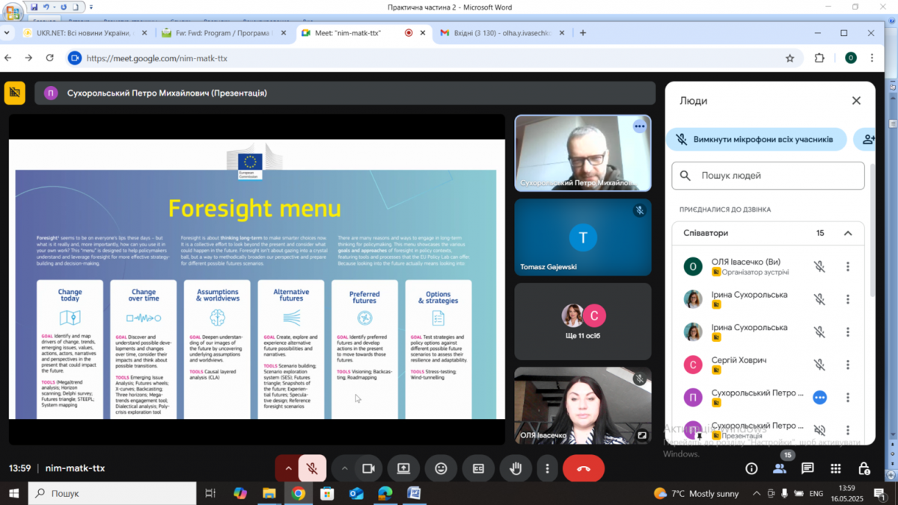This screenshot has width=898, height=505.
Task: Collapse the Співавтори participants list
Action: tap(848, 233)
